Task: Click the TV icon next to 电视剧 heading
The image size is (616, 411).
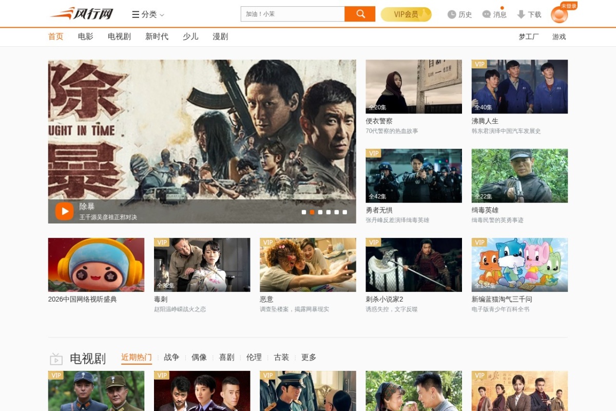Action: coord(56,358)
